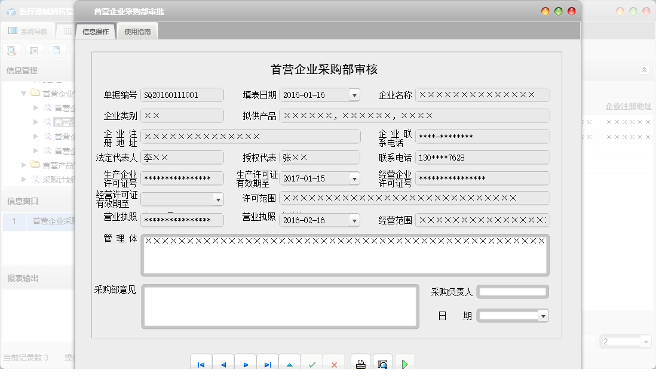Jump to the last record
Viewport: 656px width, 379px height.
(268, 362)
